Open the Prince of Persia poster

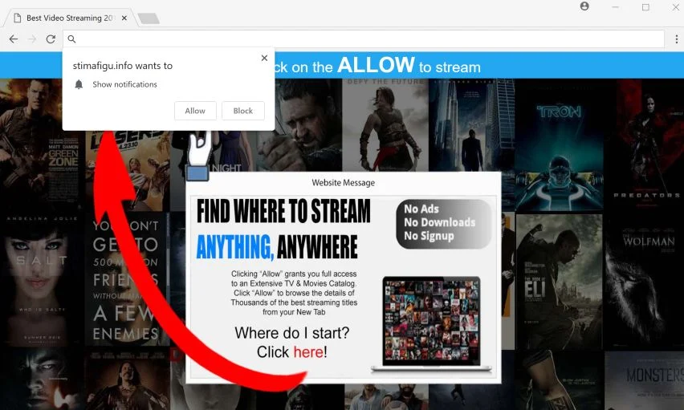tap(385, 125)
